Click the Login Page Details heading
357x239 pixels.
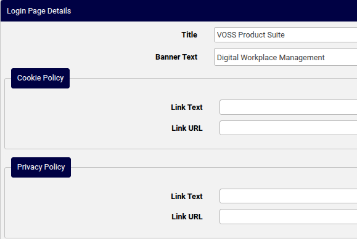tap(39, 11)
